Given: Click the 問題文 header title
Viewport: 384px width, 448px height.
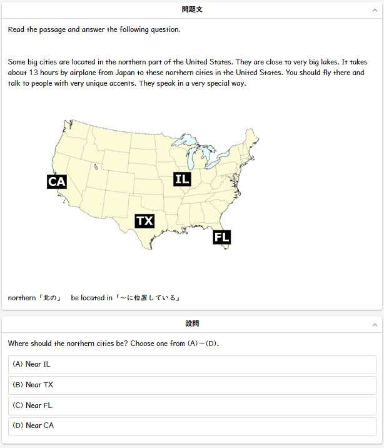Looking at the screenshot, I should coord(192,9).
